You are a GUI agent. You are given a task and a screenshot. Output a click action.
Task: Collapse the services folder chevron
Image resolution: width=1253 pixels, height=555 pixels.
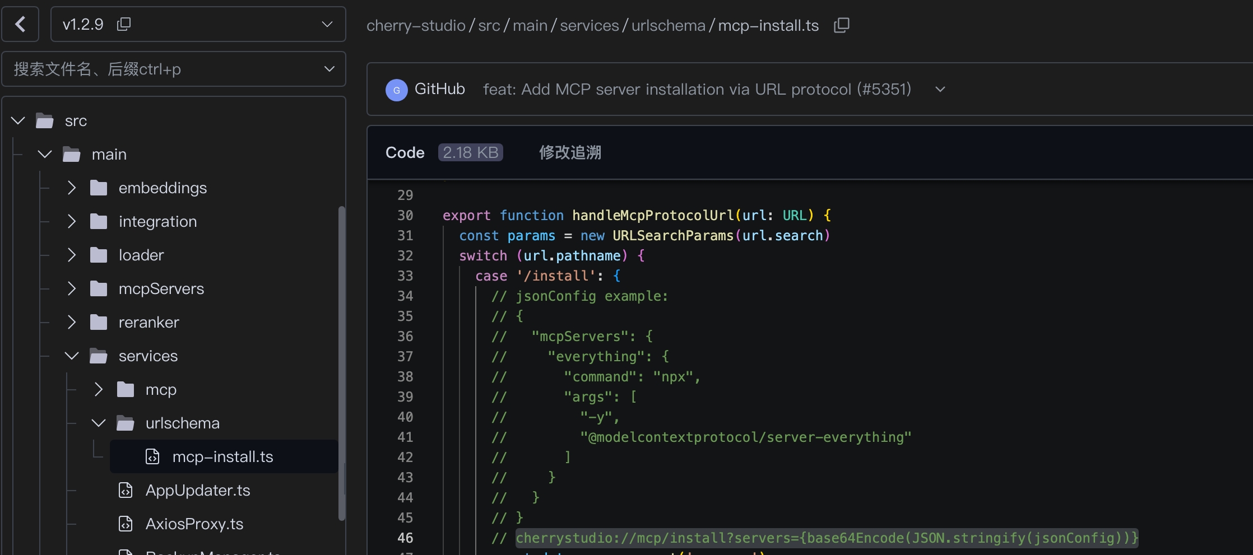pos(72,356)
